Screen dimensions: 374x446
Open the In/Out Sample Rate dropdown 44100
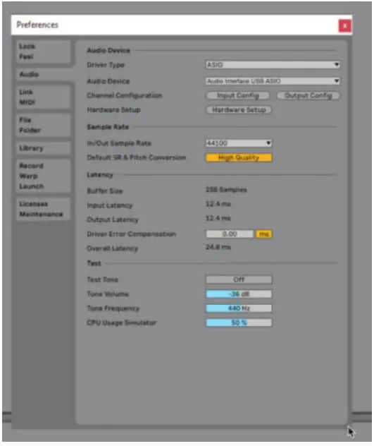point(239,143)
